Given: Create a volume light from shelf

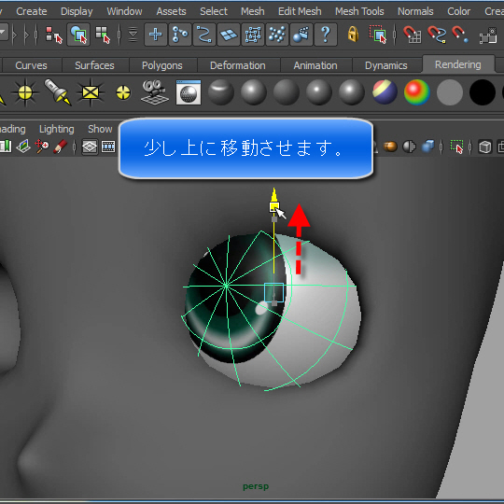Looking at the screenshot, I should [x=123, y=93].
